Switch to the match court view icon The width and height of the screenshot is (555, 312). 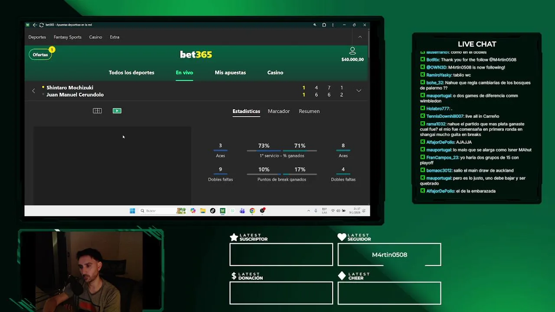tap(98, 111)
